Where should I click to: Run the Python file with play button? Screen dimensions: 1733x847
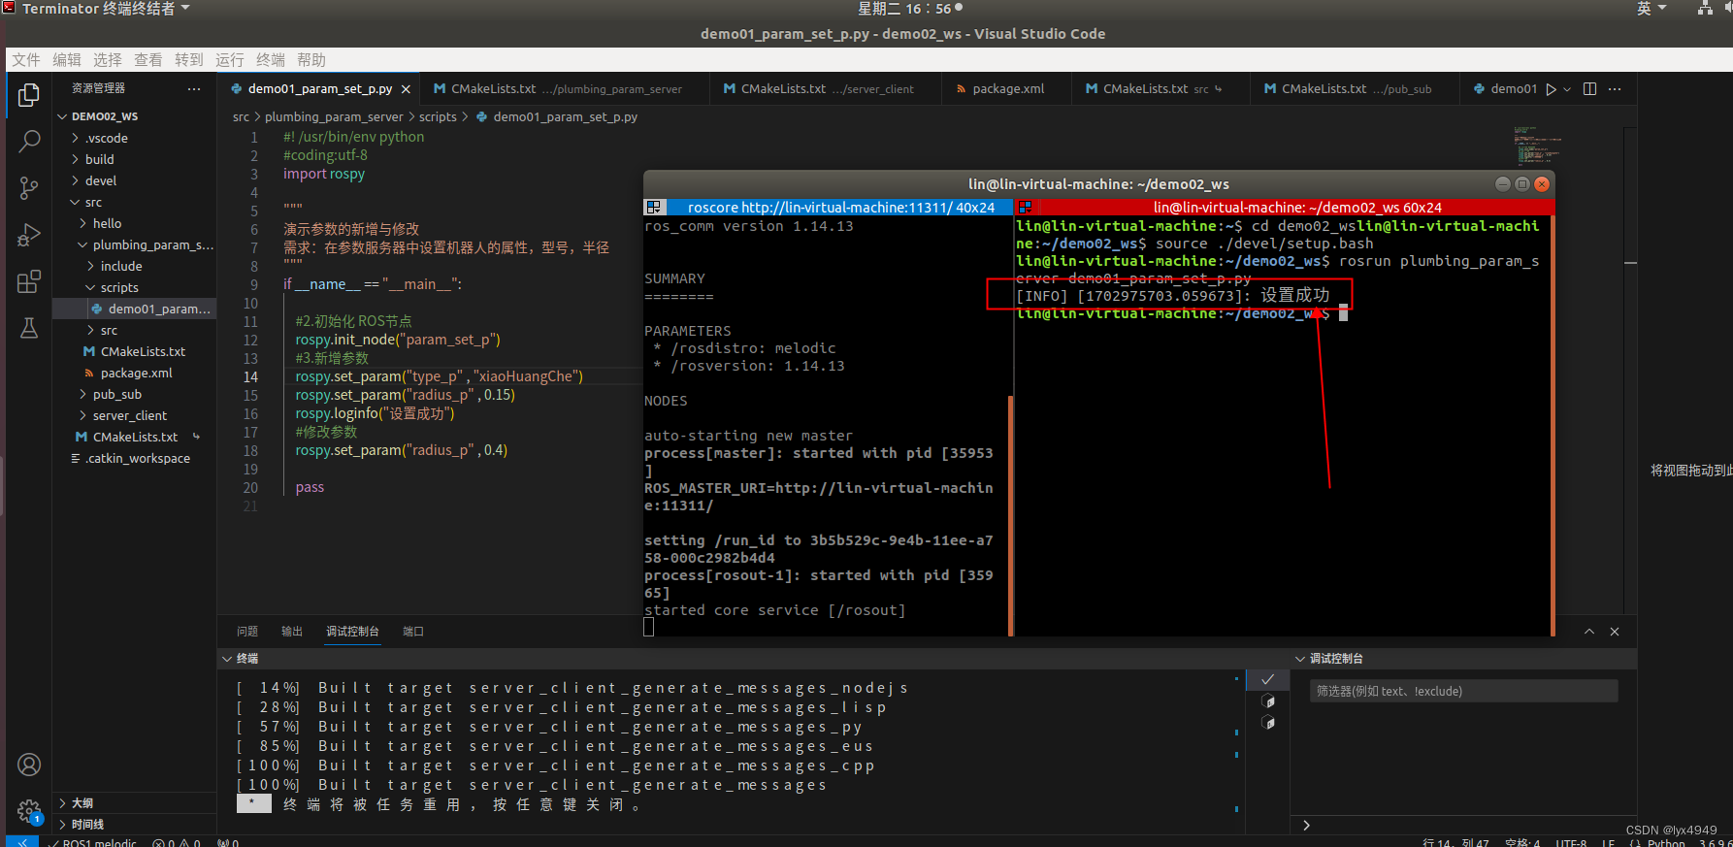pyautogui.click(x=1551, y=88)
